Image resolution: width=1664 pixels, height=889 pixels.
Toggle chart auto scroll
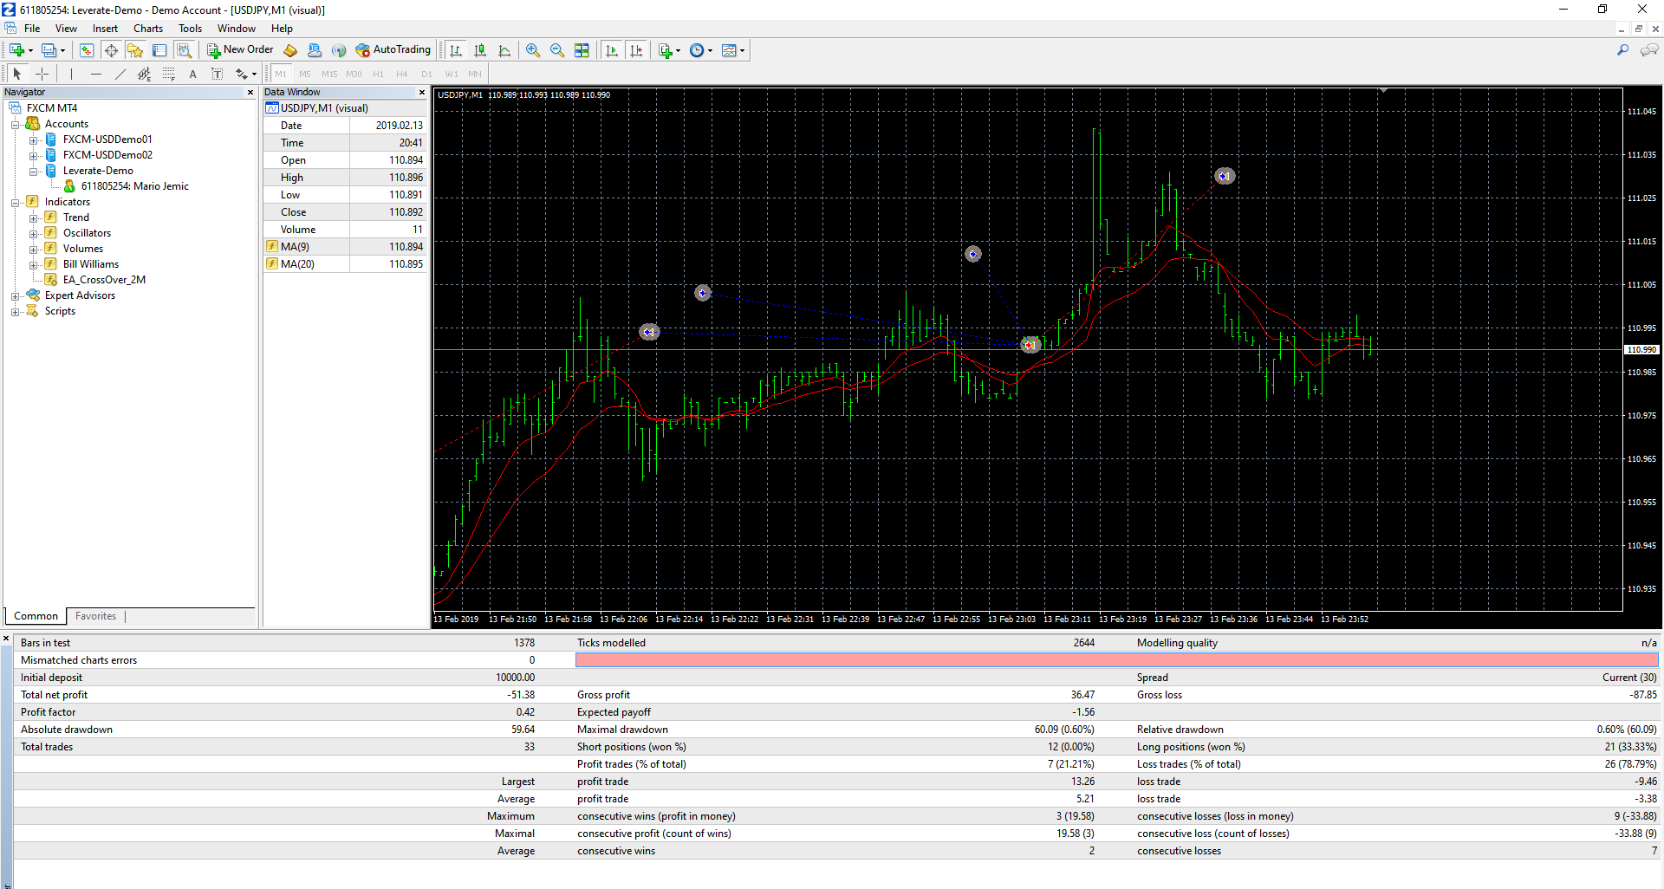(612, 50)
